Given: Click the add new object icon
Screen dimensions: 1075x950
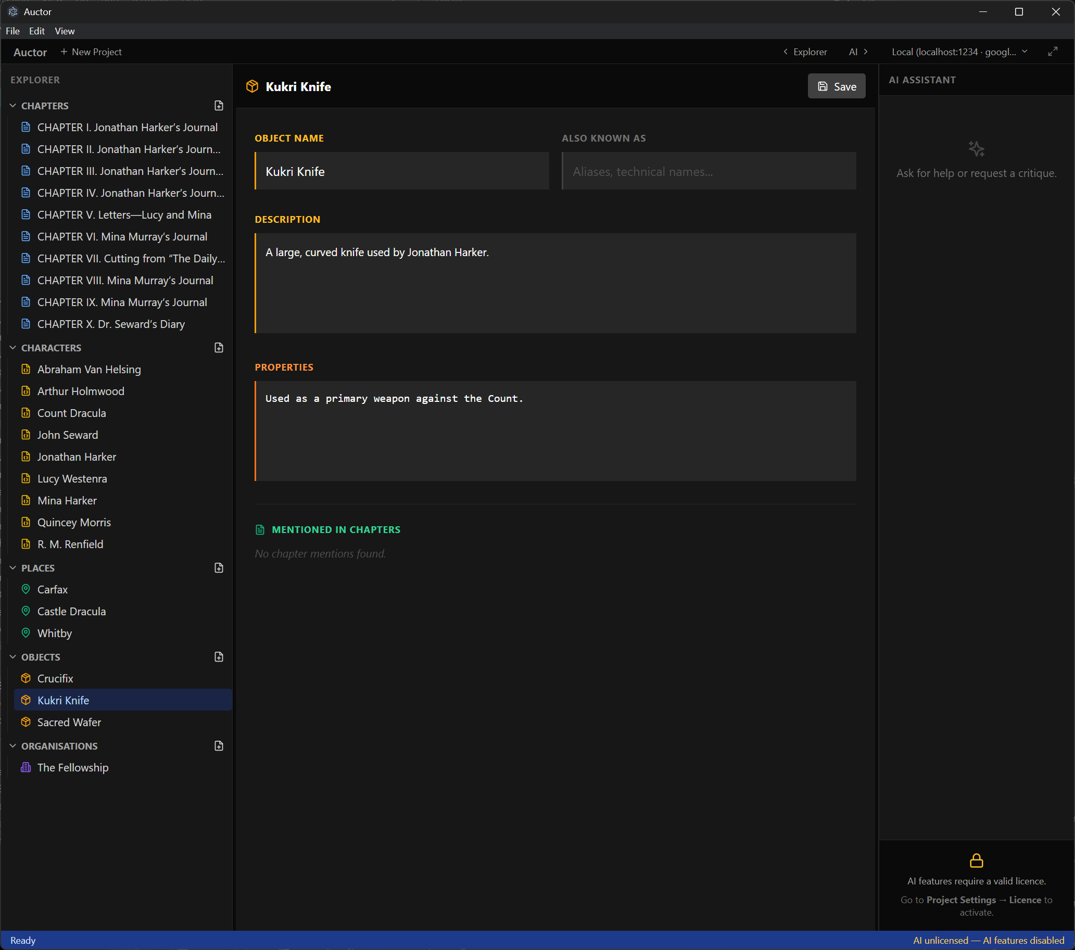Looking at the screenshot, I should (x=219, y=657).
